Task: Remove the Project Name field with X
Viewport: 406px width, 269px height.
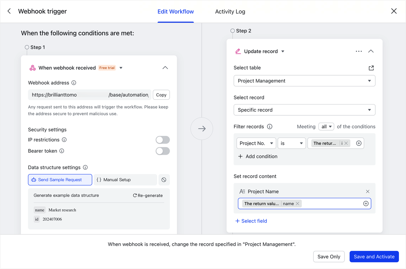Action: [368, 192]
